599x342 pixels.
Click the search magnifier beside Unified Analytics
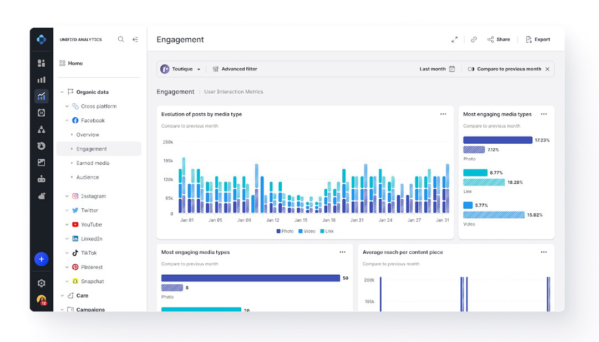(121, 39)
